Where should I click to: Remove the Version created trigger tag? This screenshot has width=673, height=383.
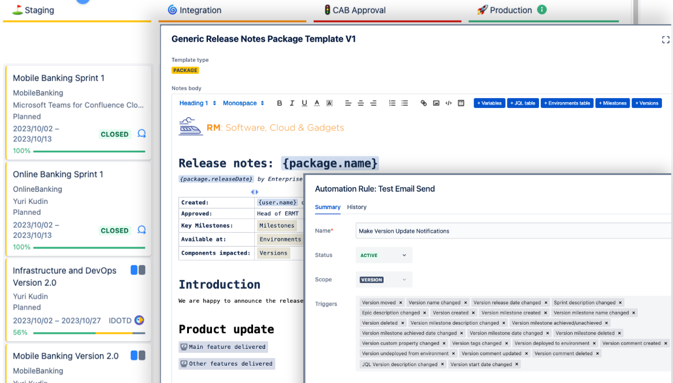473,313
